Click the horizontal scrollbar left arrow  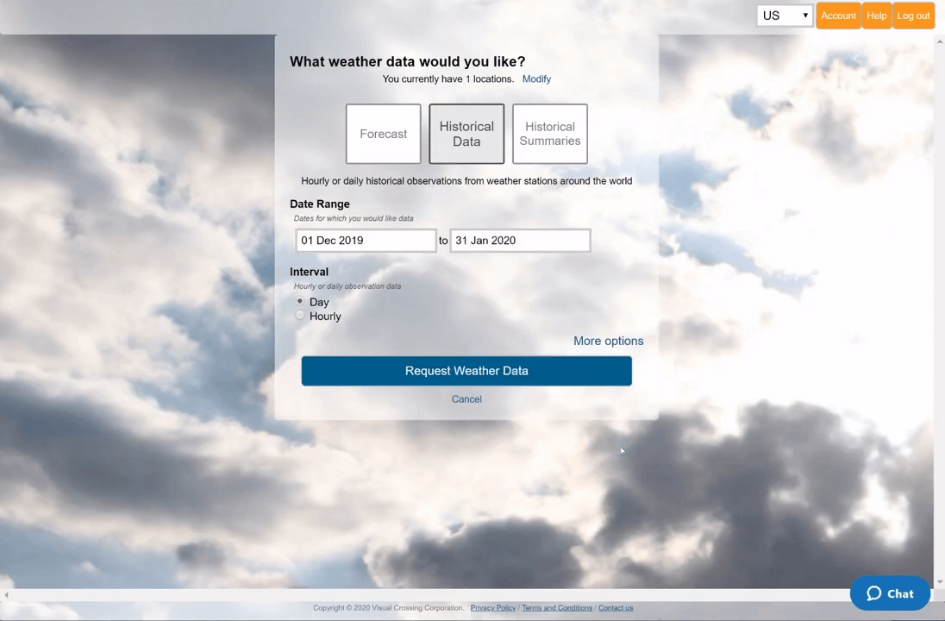coord(6,595)
